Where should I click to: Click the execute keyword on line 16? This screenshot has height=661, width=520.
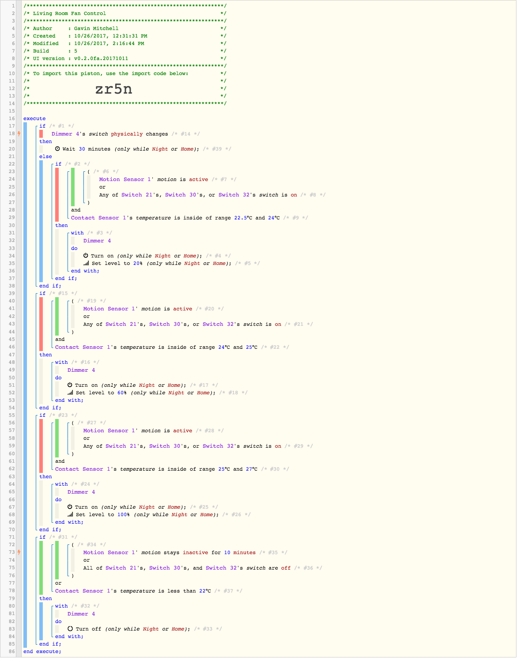pyautogui.click(x=34, y=118)
